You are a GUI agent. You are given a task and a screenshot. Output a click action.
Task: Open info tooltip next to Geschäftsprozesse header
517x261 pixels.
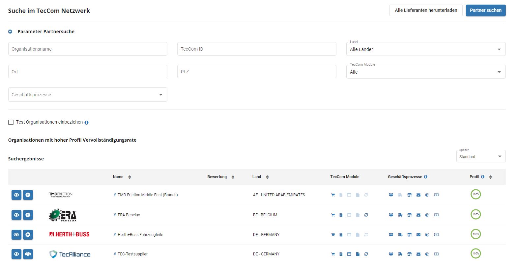[x=425, y=177]
